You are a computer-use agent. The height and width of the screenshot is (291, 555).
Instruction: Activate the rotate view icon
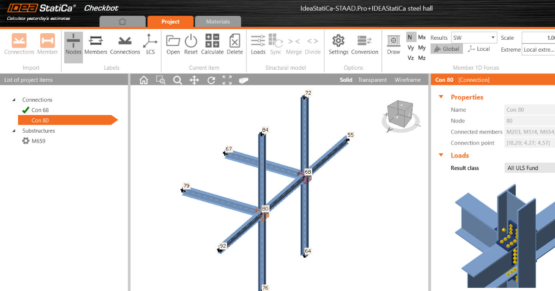tap(211, 80)
